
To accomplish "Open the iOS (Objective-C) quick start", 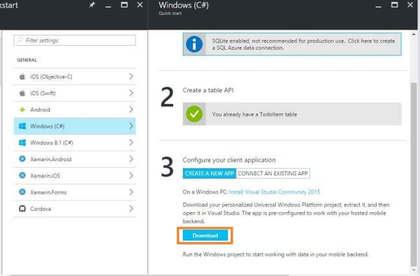I will (75, 77).
